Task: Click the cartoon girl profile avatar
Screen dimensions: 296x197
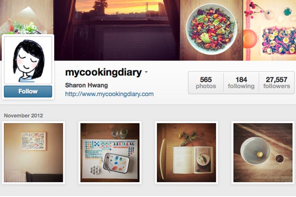Action: tap(28, 60)
